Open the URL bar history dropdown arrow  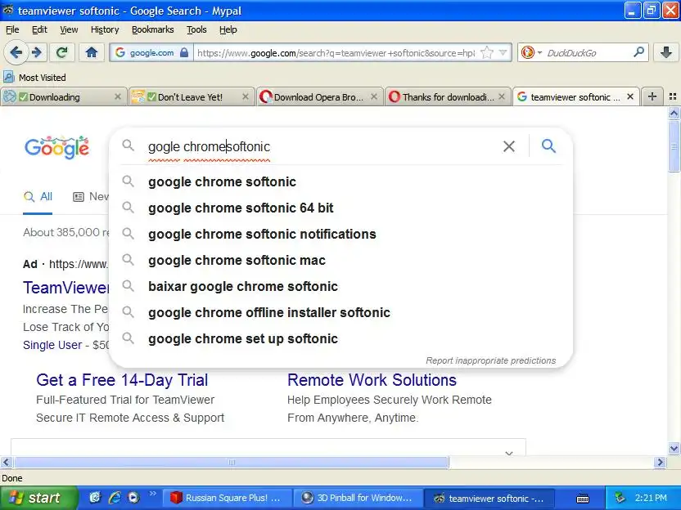coord(503,53)
